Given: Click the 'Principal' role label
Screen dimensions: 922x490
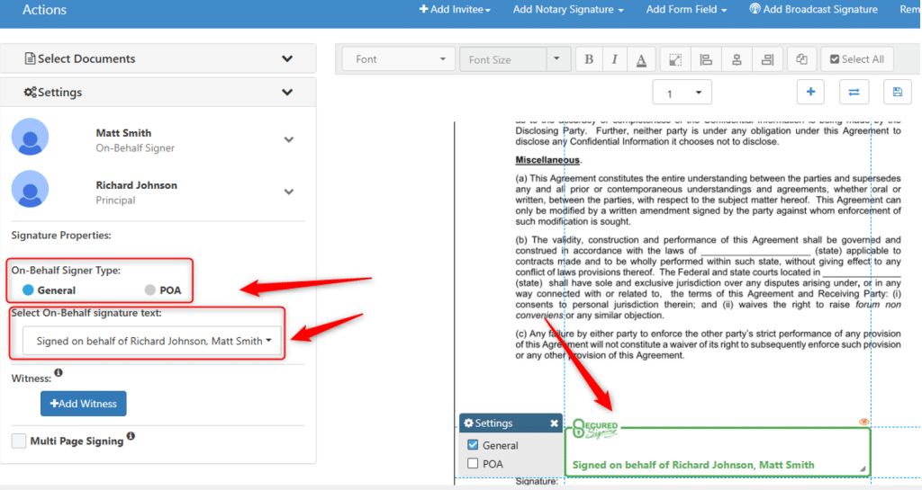Looking at the screenshot, I should (x=116, y=200).
